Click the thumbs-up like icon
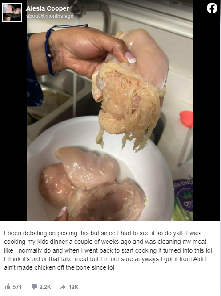This screenshot has width=221, height=296. pyautogui.click(x=8, y=287)
